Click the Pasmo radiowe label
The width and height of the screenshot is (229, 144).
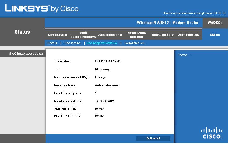click(65, 85)
